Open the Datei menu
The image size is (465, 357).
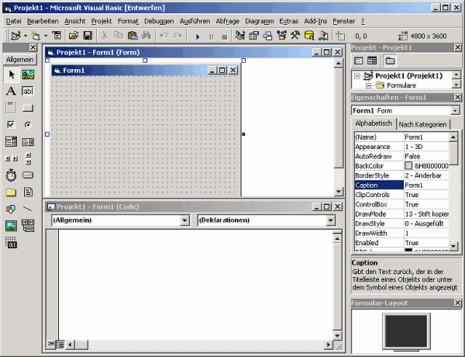tap(14, 21)
